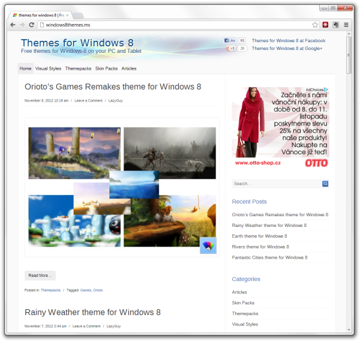Open the Chrome menu hamburger icon
The height and width of the screenshot is (341, 360).
(x=346, y=25)
